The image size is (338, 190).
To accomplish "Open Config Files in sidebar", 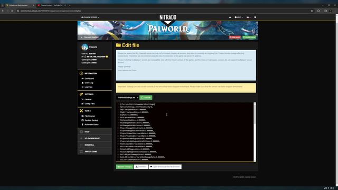I will coord(89,103).
